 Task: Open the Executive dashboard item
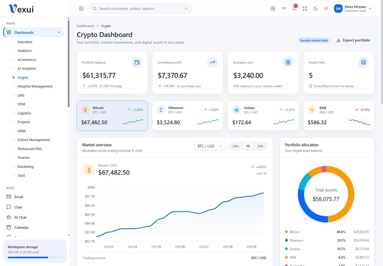(25, 42)
